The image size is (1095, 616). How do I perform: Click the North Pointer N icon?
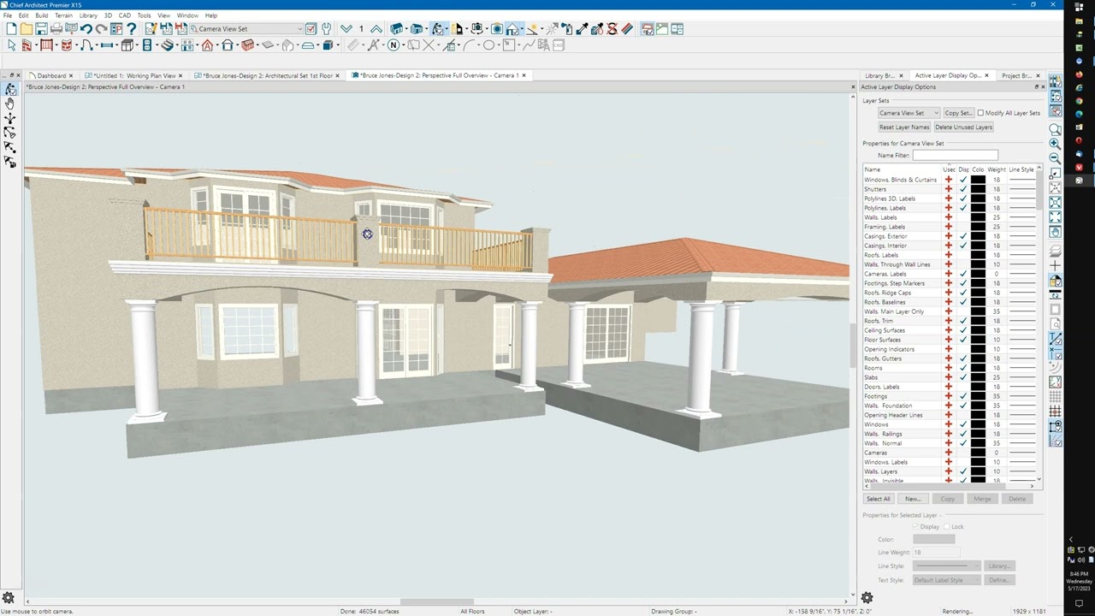pyautogui.click(x=394, y=45)
